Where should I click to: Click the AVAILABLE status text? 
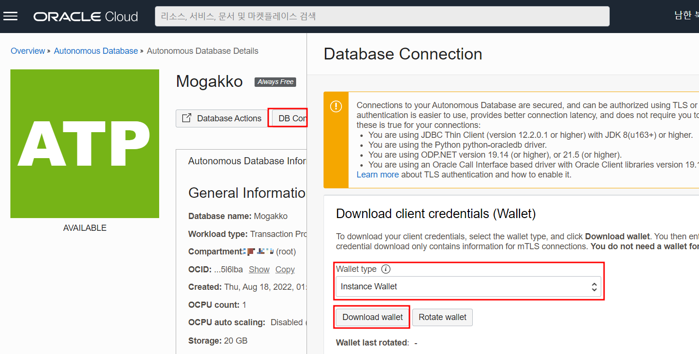pyautogui.click(x=85, y=228)
